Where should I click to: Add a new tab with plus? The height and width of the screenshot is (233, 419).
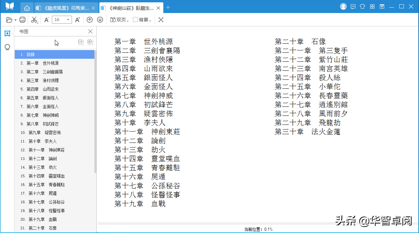168,7
